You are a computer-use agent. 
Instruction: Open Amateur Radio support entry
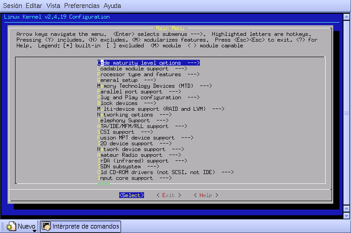[x=139, y=155]
